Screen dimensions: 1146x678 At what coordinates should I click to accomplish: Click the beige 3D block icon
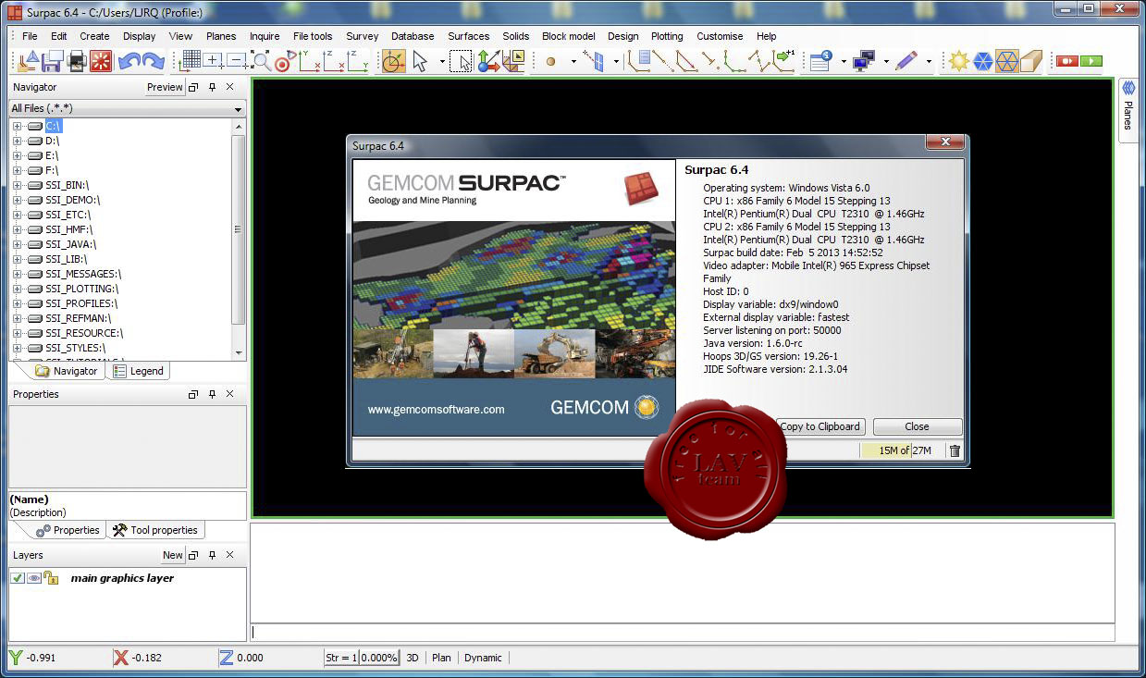[x=1031, y=61]
